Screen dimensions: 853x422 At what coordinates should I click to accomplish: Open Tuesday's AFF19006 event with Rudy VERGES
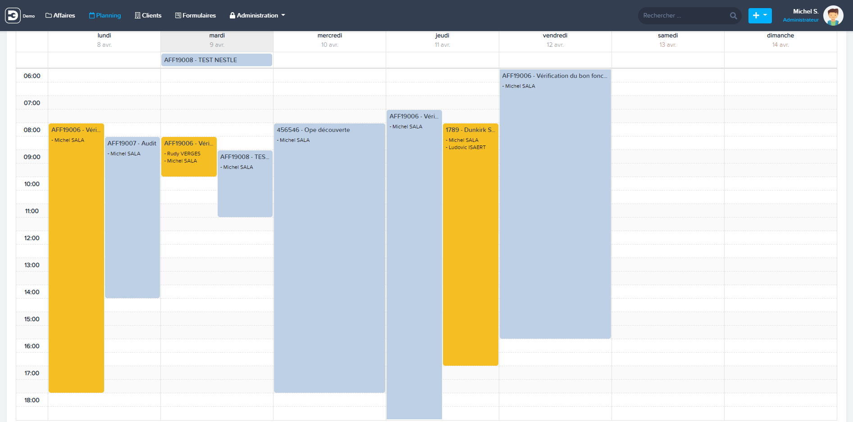[189, 156]
